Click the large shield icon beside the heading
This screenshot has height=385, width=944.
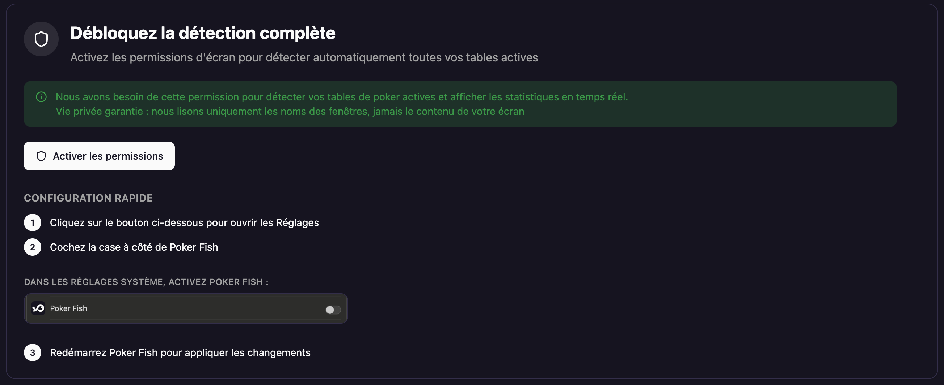pos(41,39)
